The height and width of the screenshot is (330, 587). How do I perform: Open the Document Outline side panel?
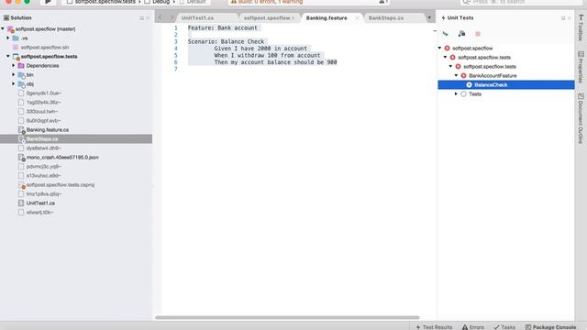point(581,118)
